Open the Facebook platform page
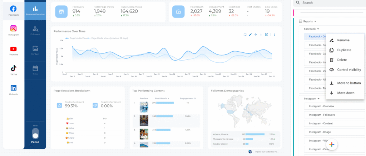366x156 pixels. point(13,10)
